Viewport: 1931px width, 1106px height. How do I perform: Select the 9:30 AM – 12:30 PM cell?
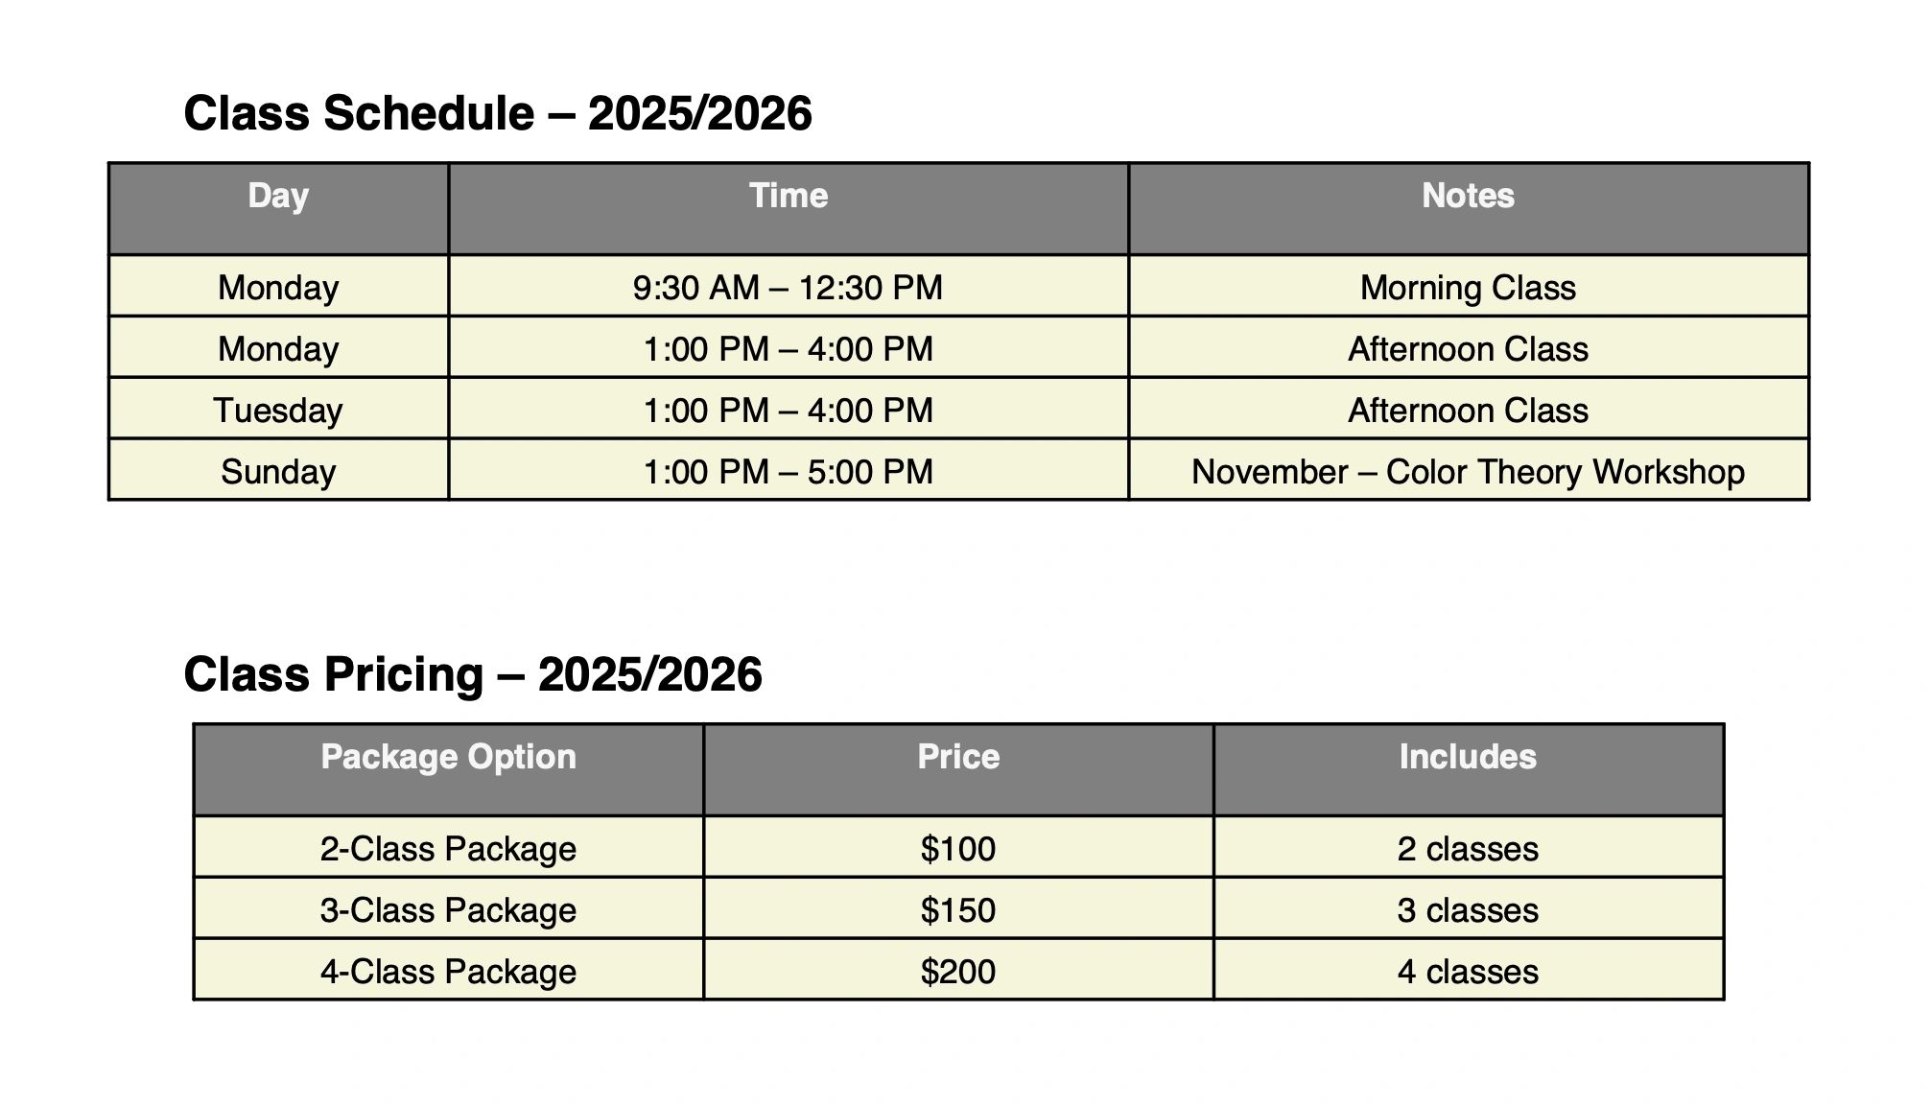[788, 288]
